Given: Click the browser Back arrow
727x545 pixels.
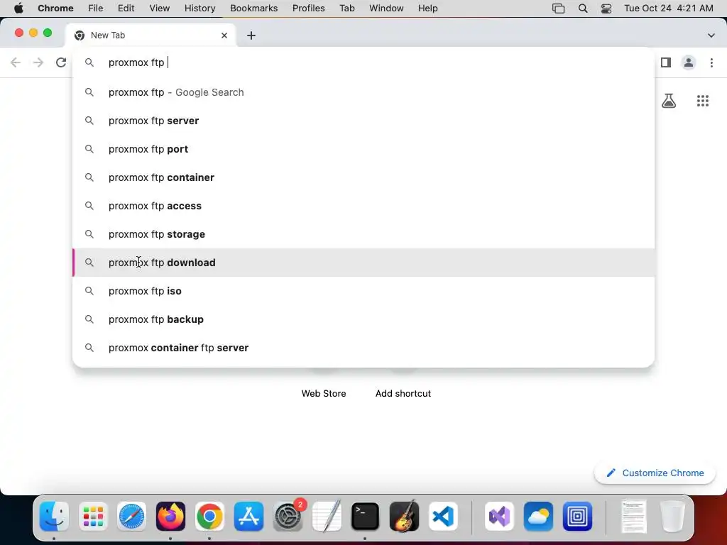Looking at the screenshot, I should [16, 62].
